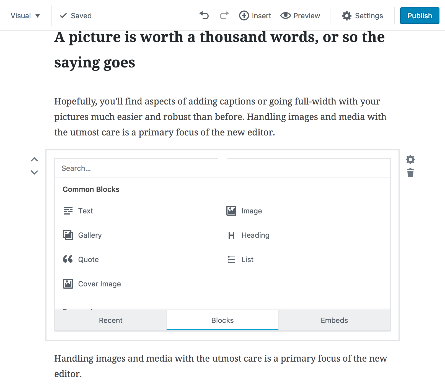This screenshot has width=445, height=392.
Task: Preview the post with the eye icon
Action: (300, 16)
